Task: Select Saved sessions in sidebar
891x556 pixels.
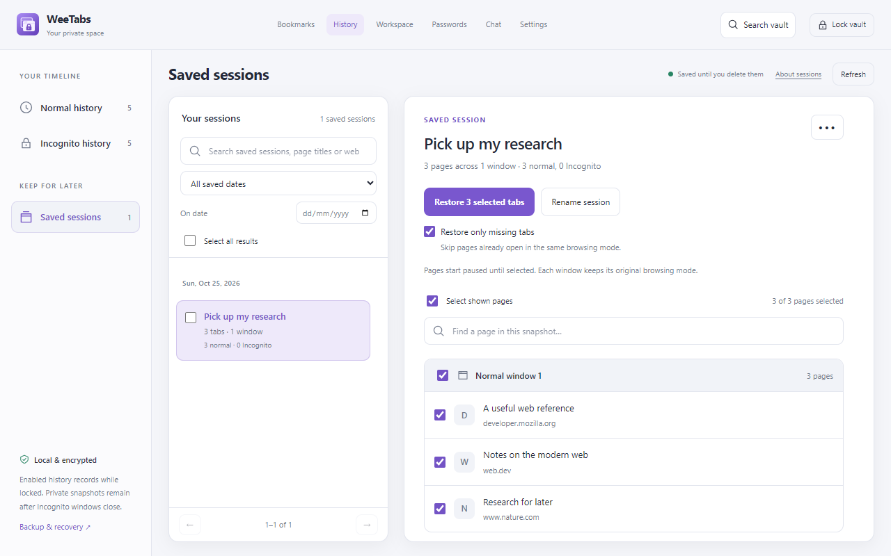Action: (x=75, y=217)
